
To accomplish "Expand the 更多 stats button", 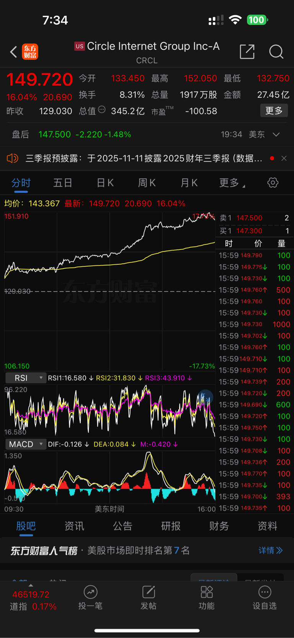I will [274, 111].
